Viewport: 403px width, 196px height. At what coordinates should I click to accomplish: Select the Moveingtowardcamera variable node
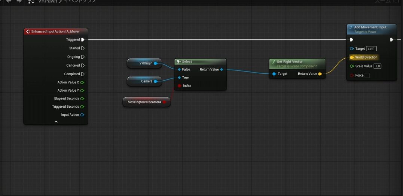(x=144, y=102)
